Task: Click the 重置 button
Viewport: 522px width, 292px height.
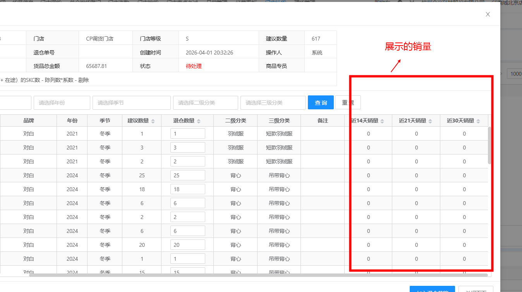Action: 348,103
